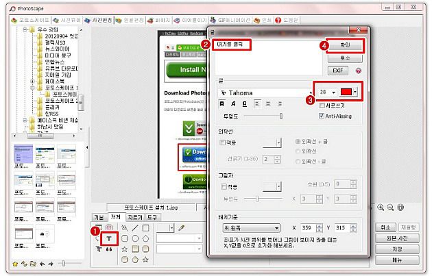
Task: Click the text 투명도 opacity slider
Action: [x=263, y=116]
